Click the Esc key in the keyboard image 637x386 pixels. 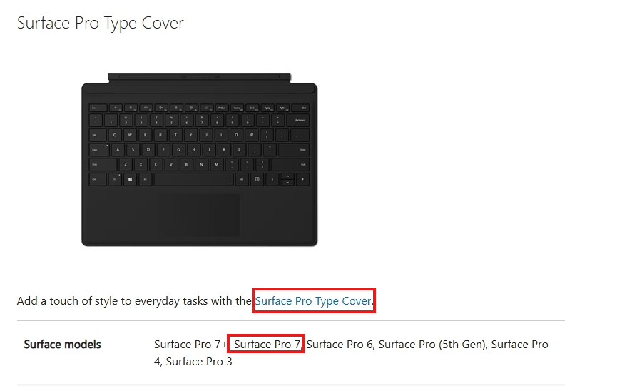[x=98, y=108]
